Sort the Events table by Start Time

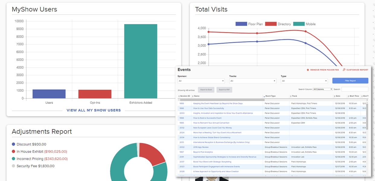354,96
